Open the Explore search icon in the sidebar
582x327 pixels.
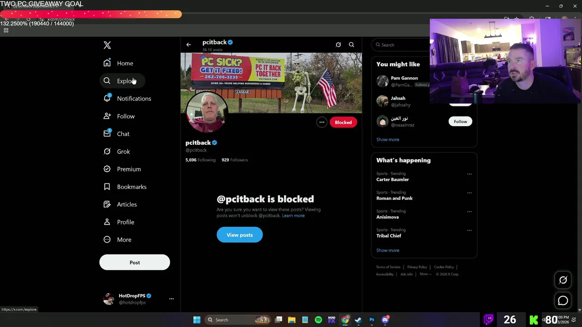click(x=107, y=81)
